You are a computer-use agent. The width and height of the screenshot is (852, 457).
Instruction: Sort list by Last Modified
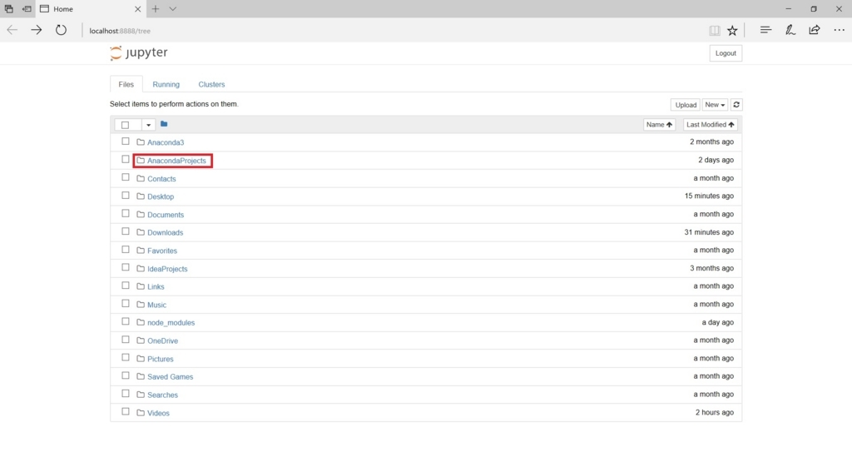coord(711,124)
